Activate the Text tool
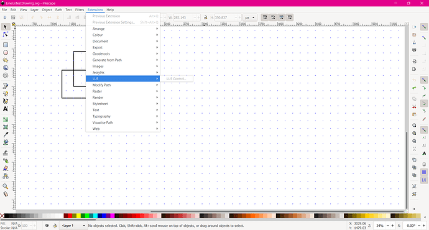 [x=5, y=109]
